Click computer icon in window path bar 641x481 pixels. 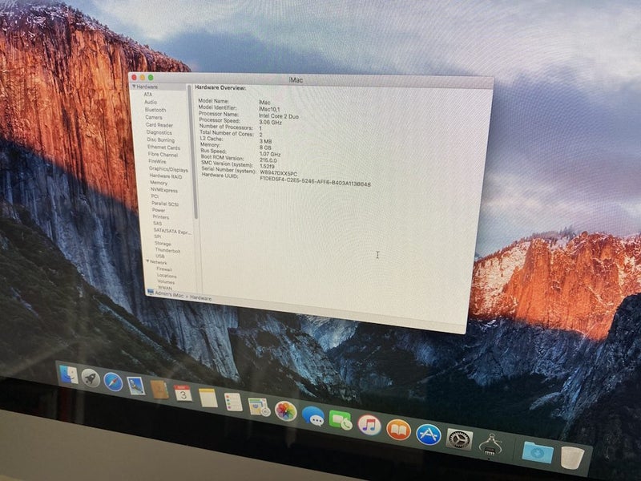point(151,292)
